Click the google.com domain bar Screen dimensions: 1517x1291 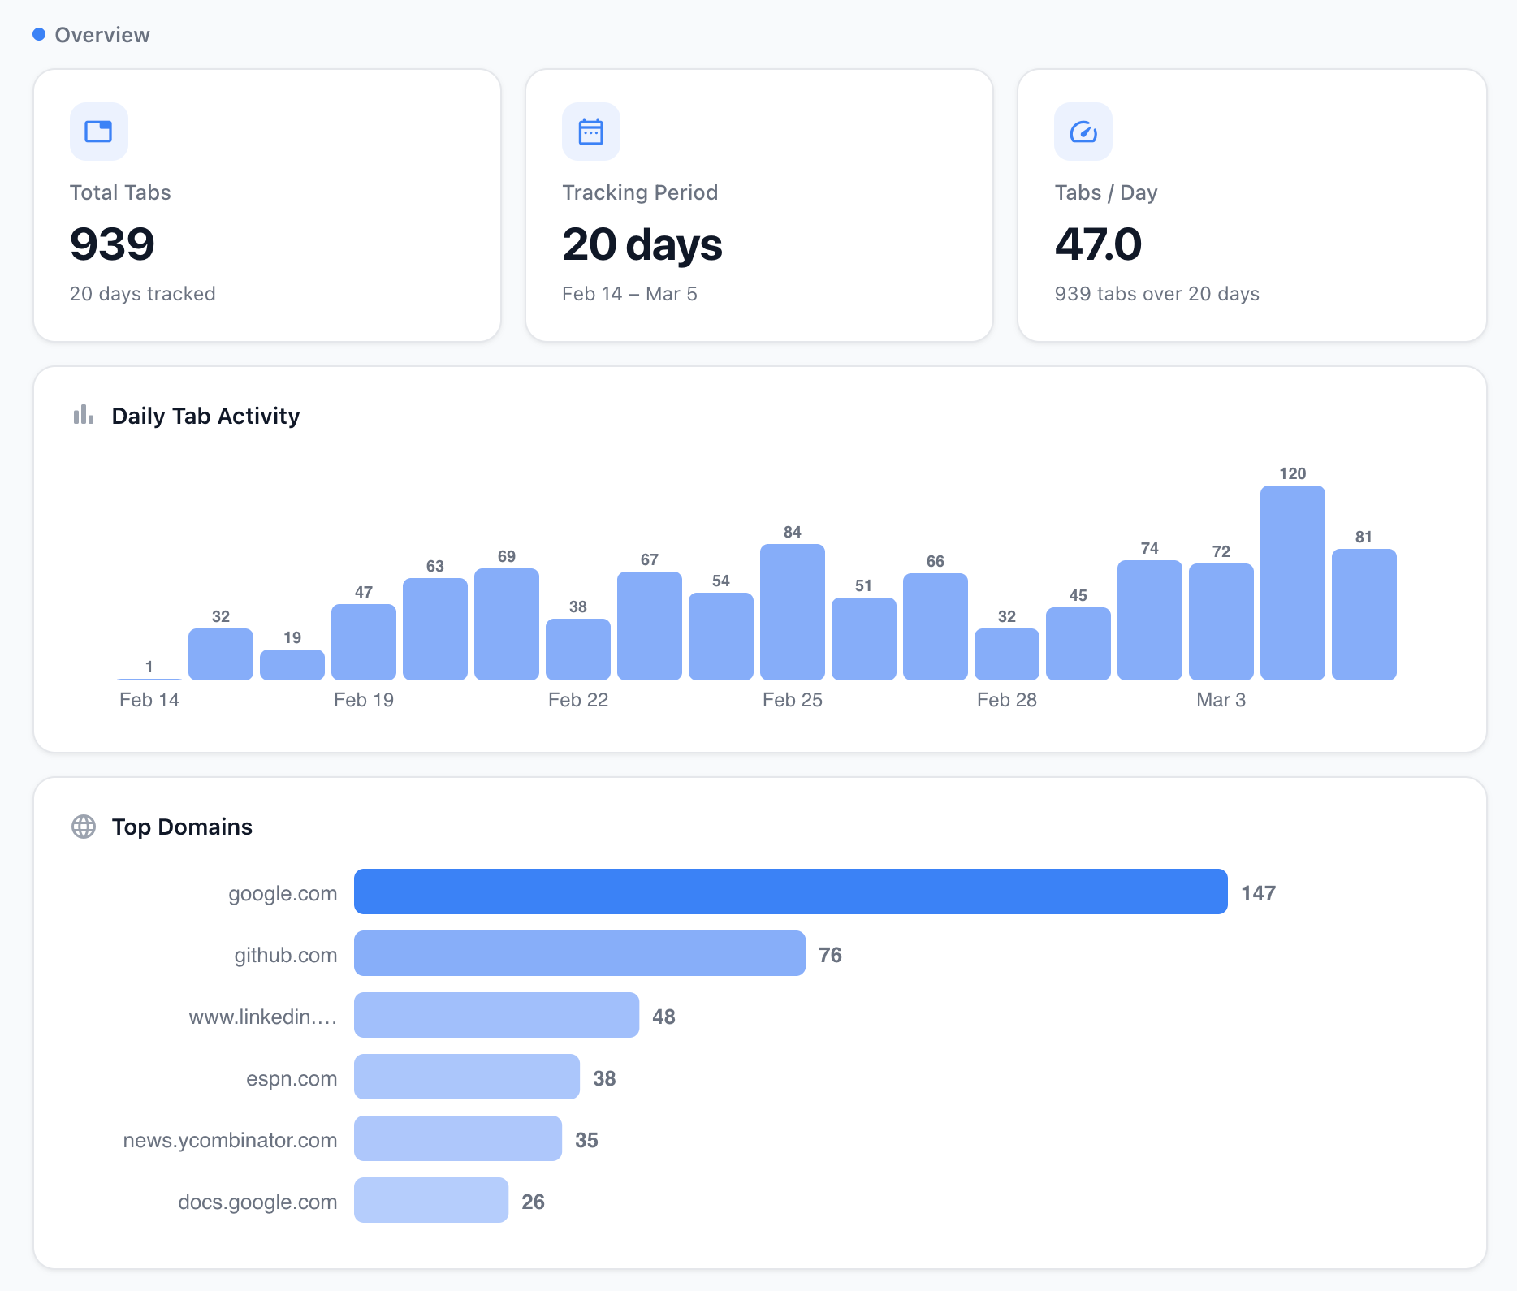pyautogui.click(x=790, y=892)
